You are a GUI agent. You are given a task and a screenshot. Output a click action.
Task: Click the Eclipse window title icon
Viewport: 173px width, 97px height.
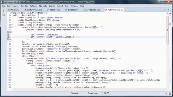point(2,2)
